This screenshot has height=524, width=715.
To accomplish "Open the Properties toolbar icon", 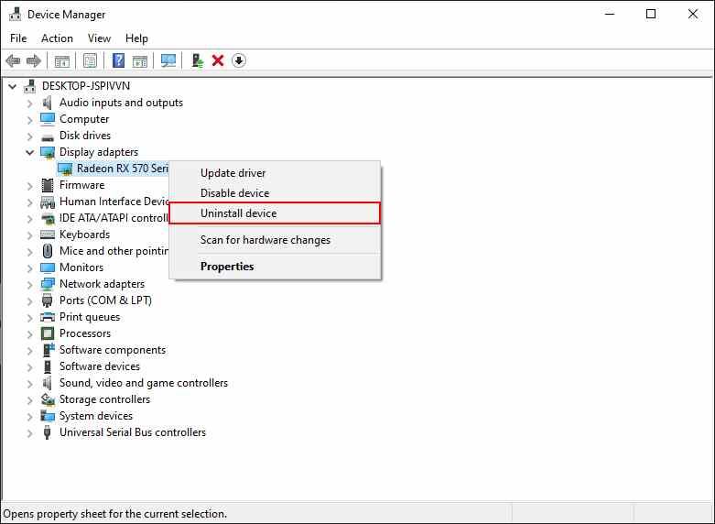I will click(90, 60).
